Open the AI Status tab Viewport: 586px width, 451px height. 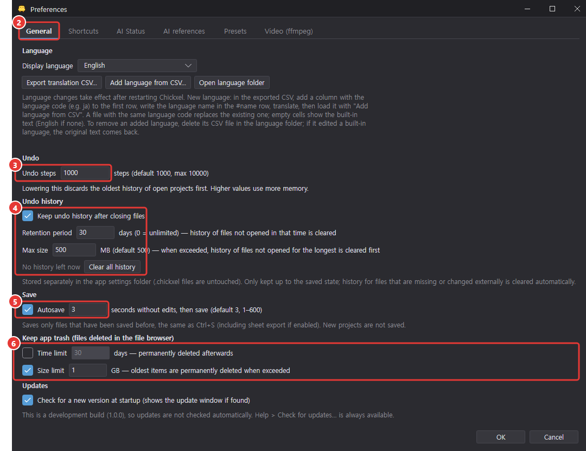coord(131,31)
